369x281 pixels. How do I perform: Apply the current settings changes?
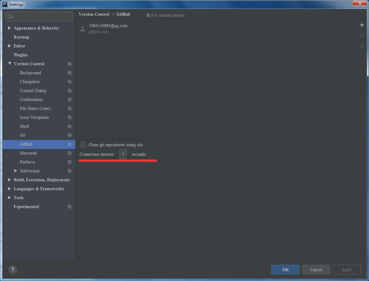pyautogui.click(x=347, y=270)
